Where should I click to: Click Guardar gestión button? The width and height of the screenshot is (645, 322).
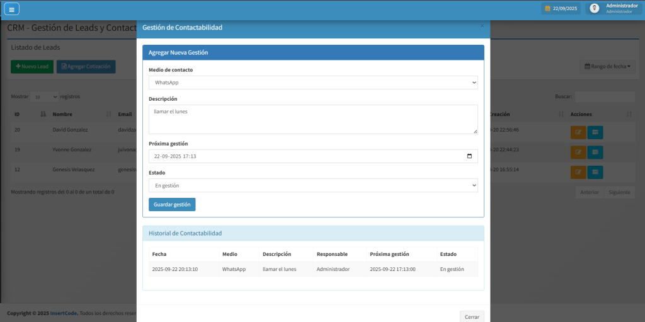[172, 205]
